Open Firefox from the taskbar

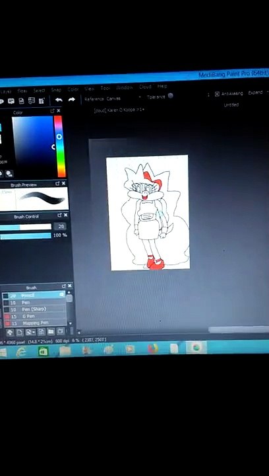tap(153, 348)
